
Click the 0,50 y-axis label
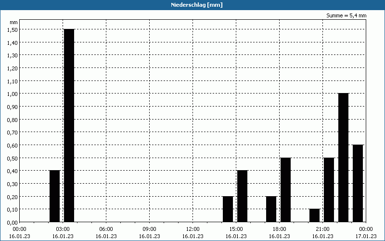[13, 158]
